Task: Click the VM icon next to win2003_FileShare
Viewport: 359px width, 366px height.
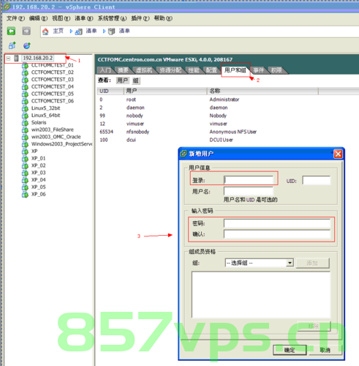Action: [x=25, y=130]
